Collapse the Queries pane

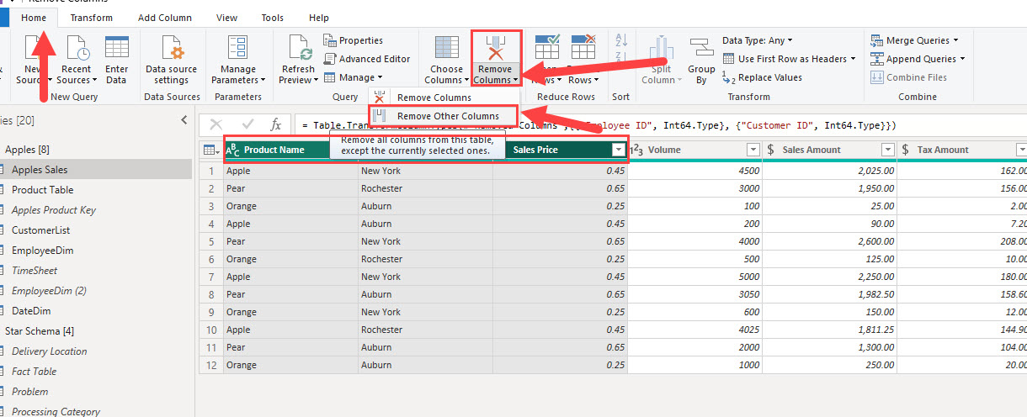(x=185, y=120)
